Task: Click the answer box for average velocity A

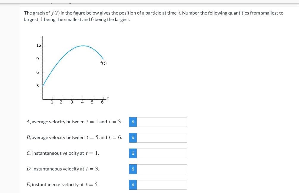Action: point(162,122)
